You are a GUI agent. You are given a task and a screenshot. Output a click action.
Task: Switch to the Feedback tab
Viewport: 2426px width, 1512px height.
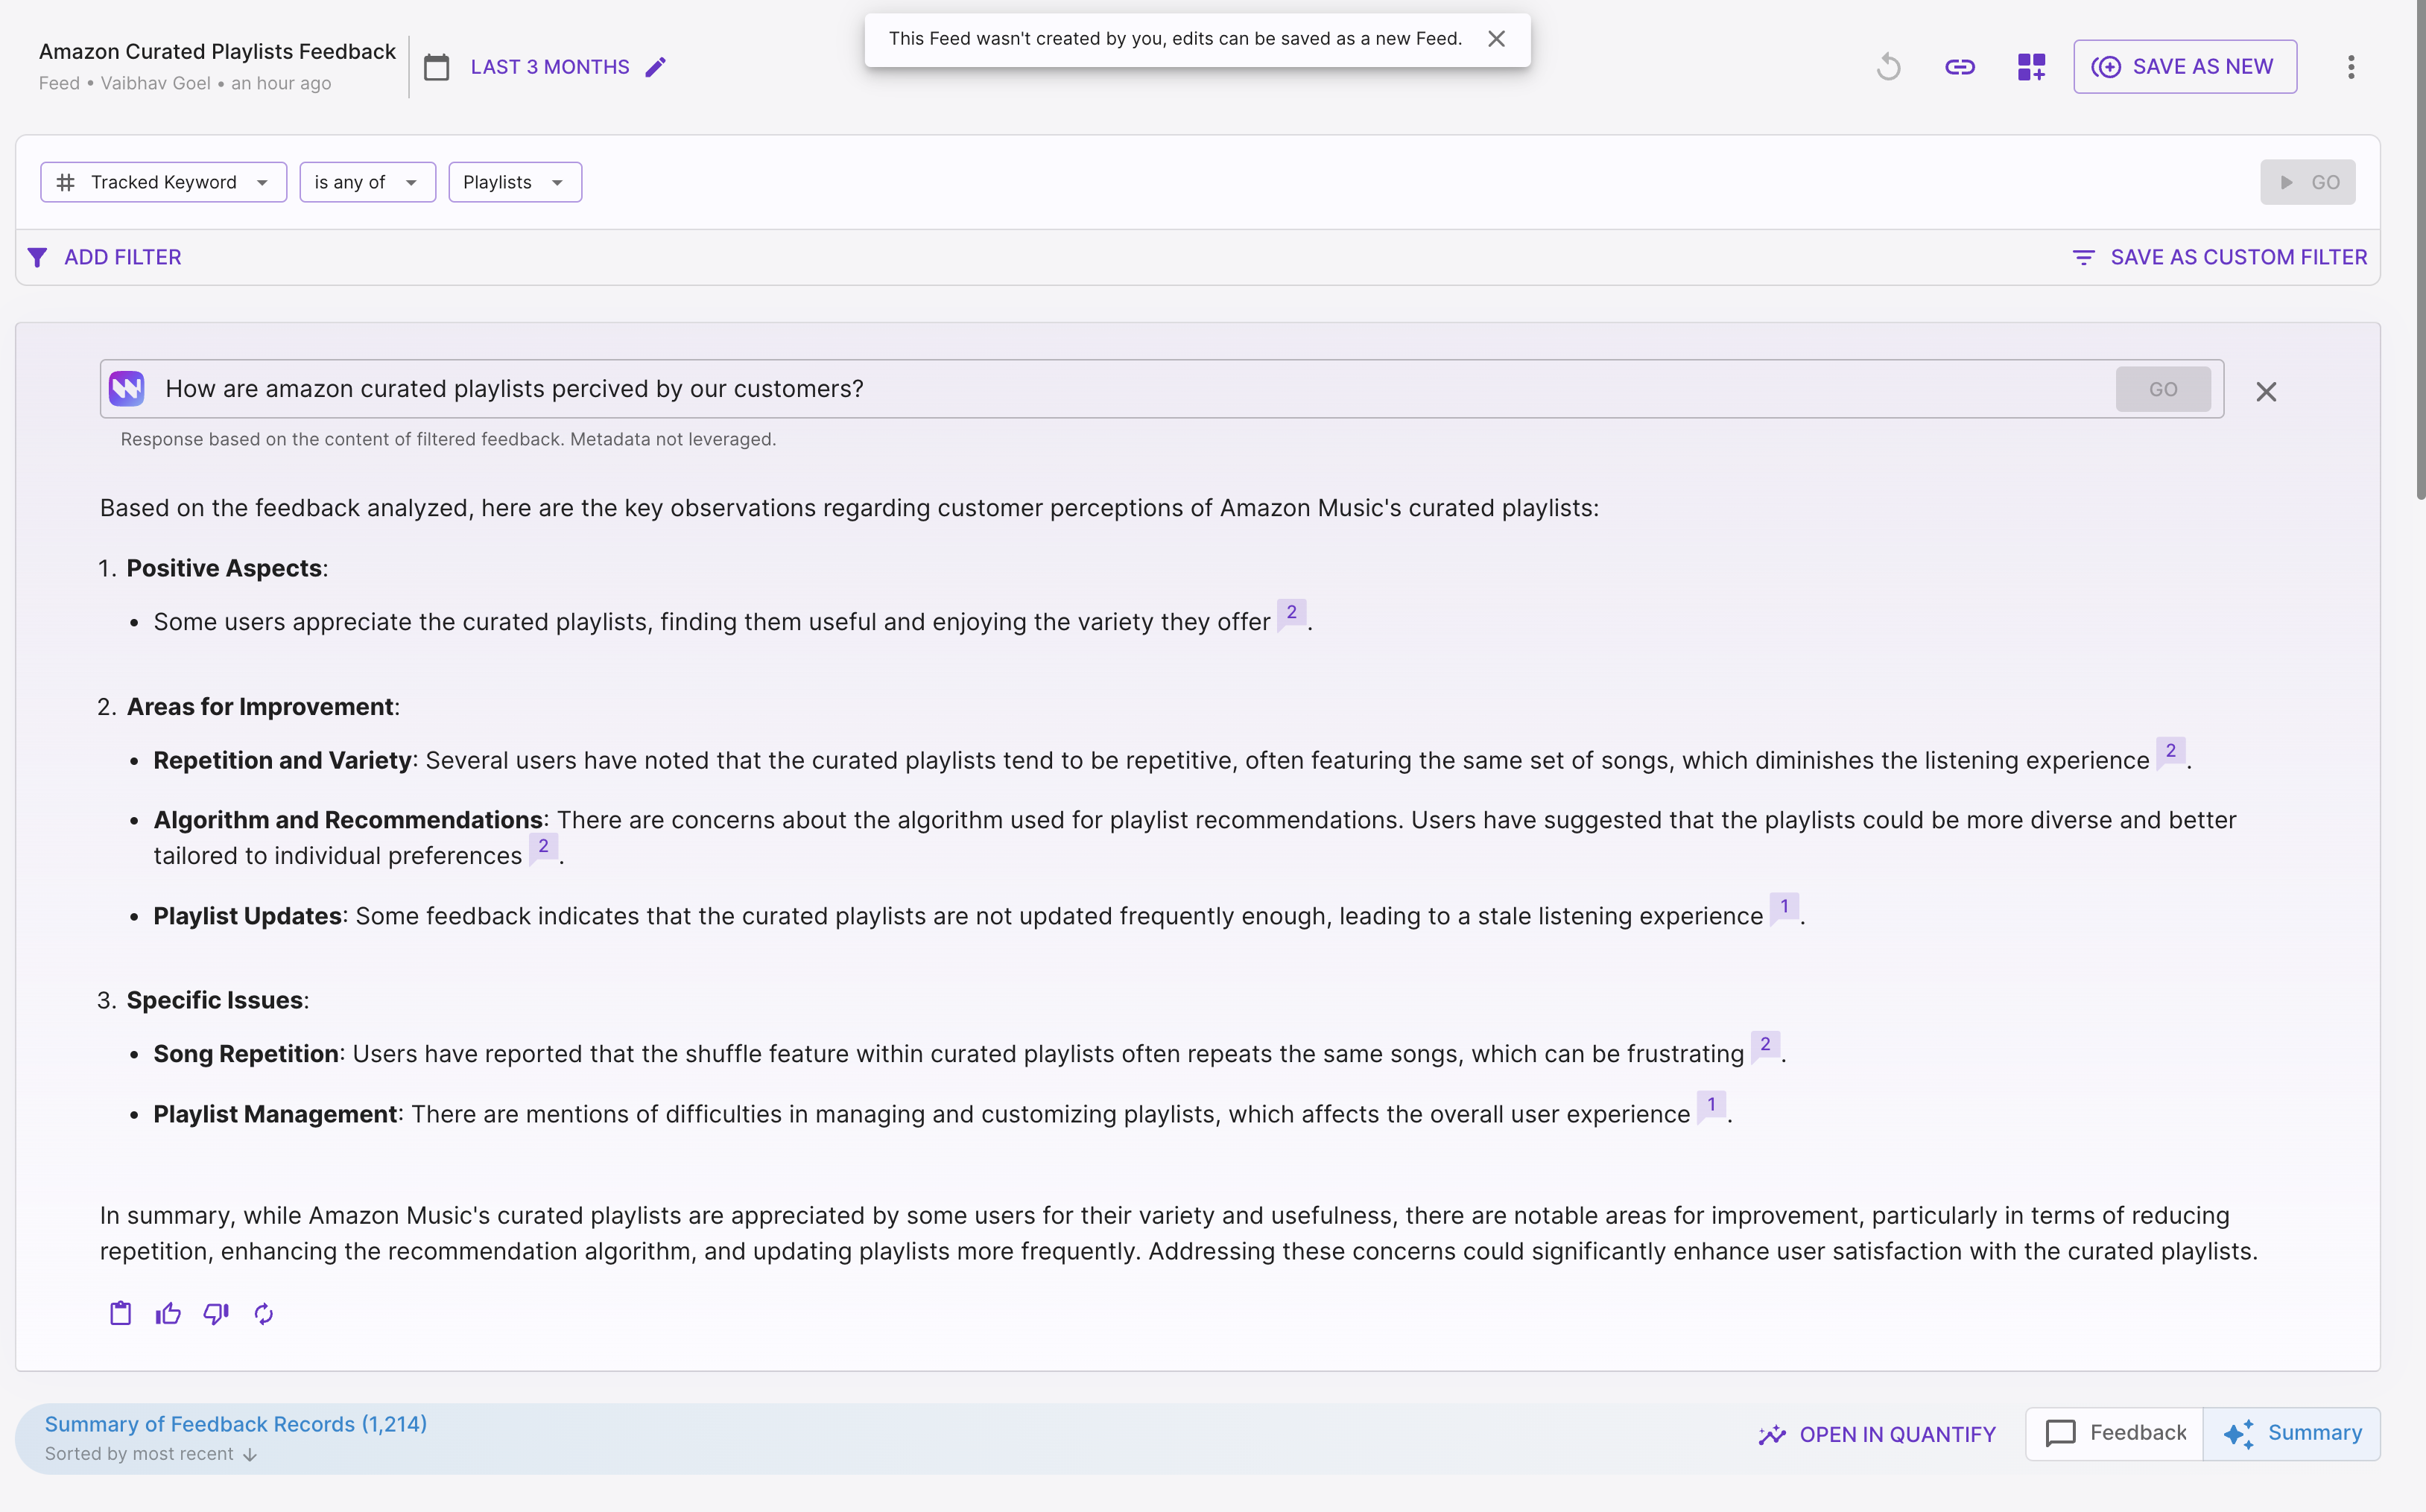click(x=2115, y=1433)
